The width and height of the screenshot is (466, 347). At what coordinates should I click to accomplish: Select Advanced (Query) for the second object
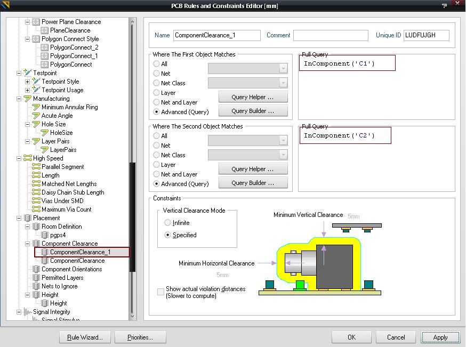156,183
